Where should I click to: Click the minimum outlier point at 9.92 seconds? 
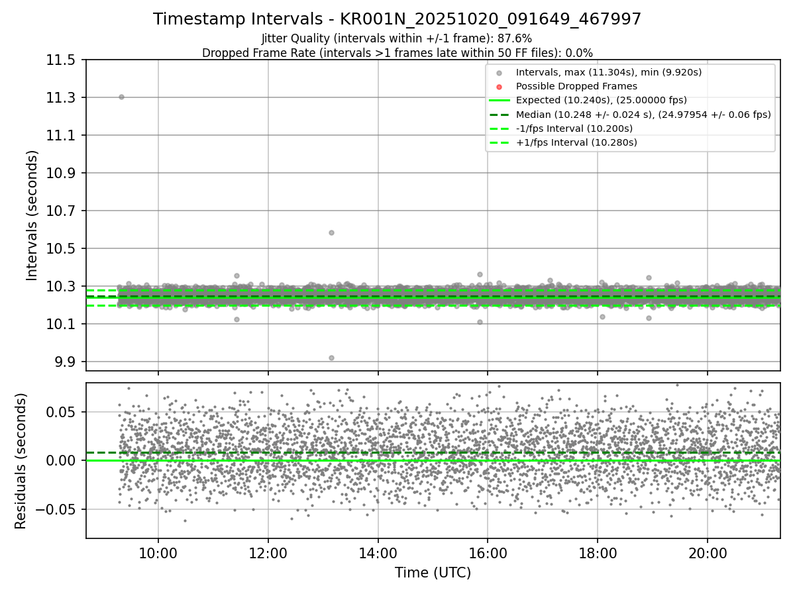pyautogui.click(x=331, y=358)
